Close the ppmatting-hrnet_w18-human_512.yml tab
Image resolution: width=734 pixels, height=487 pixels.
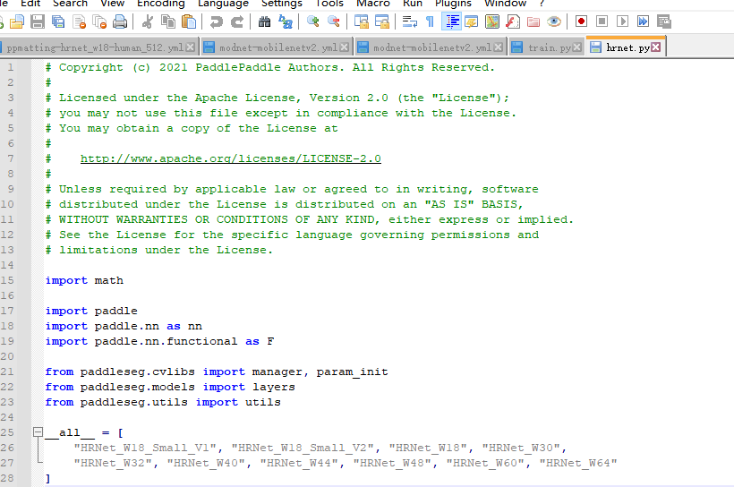pyautogui.click(x=190, y=47)
